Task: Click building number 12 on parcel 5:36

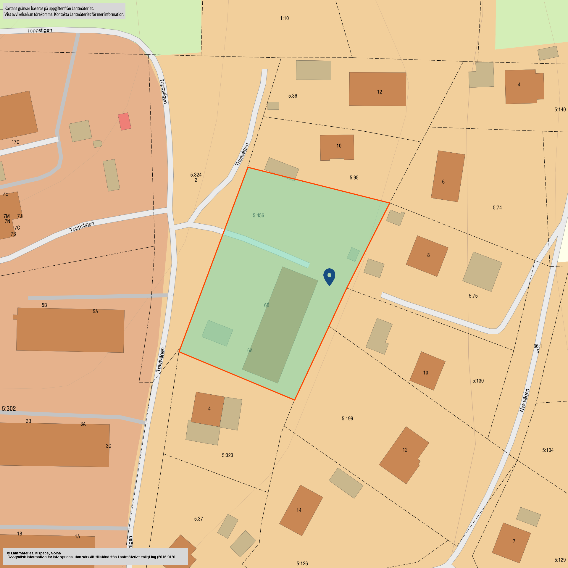Action: click(x=377, y=89)
